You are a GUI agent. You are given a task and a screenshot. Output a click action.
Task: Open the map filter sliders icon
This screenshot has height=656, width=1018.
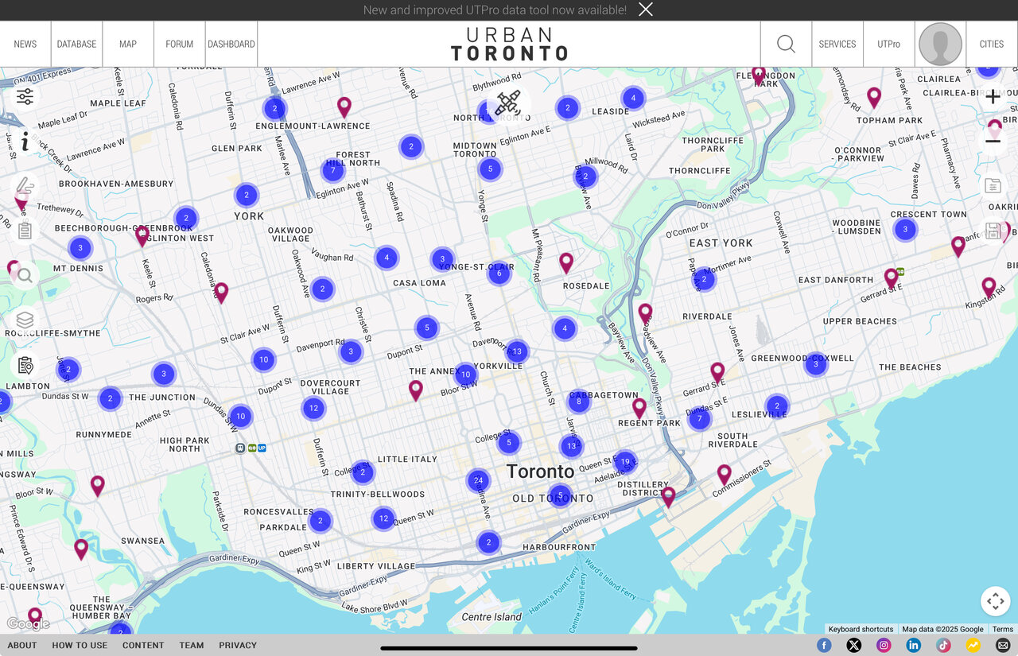pyautogui.click(x=25, y=97)
